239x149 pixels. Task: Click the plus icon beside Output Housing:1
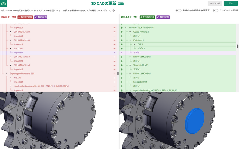pyautogui.click(x=121, y=32)
